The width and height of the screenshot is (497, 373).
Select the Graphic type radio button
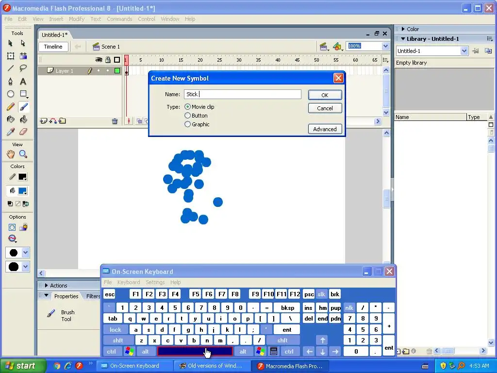pyautogui.click(x=188, y=124)
